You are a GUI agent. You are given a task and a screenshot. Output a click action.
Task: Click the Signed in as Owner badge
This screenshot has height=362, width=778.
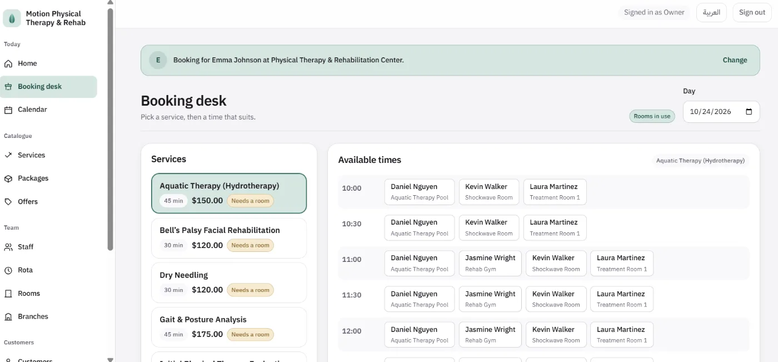pos(654,12)
